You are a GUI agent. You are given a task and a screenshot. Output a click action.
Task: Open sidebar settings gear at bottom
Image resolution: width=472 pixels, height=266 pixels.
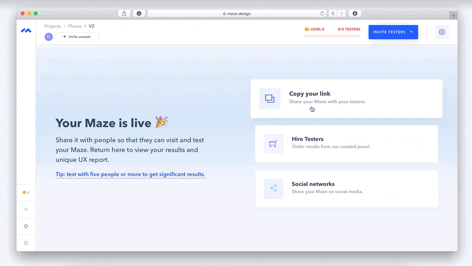(26, 243)
